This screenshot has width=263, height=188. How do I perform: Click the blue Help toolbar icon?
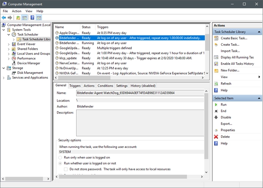tap(32, 17)
